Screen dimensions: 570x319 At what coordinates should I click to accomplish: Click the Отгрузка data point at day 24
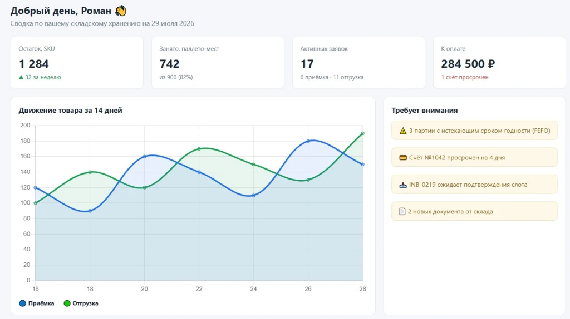(x=253, y=165)
